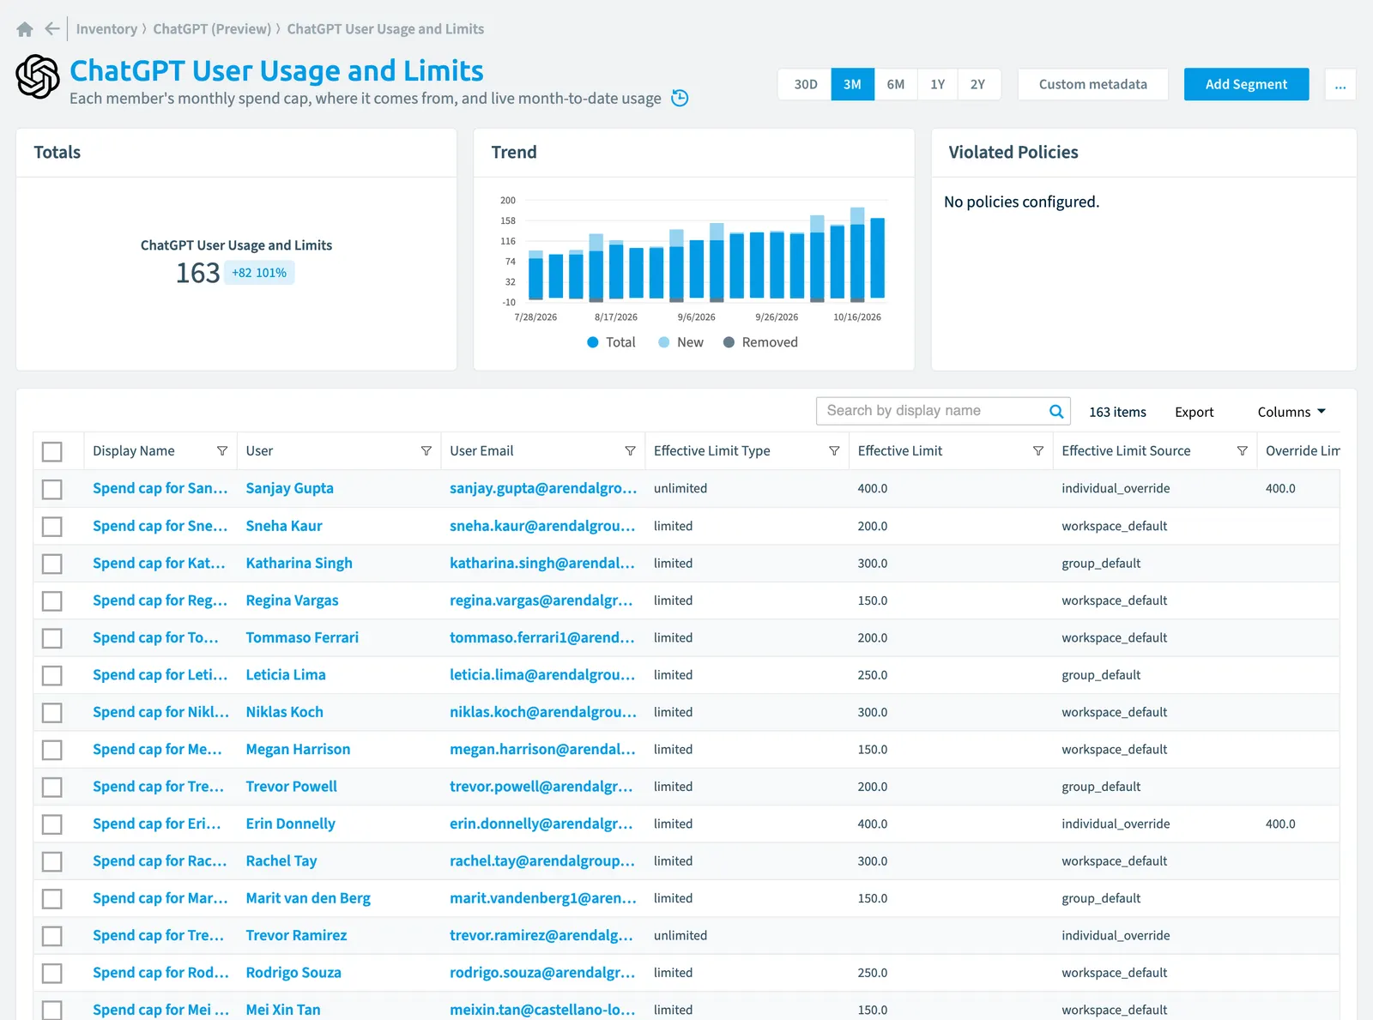1373x1020 pixels.
Task: Select the 1Y time range
Action: coord(937,84)
